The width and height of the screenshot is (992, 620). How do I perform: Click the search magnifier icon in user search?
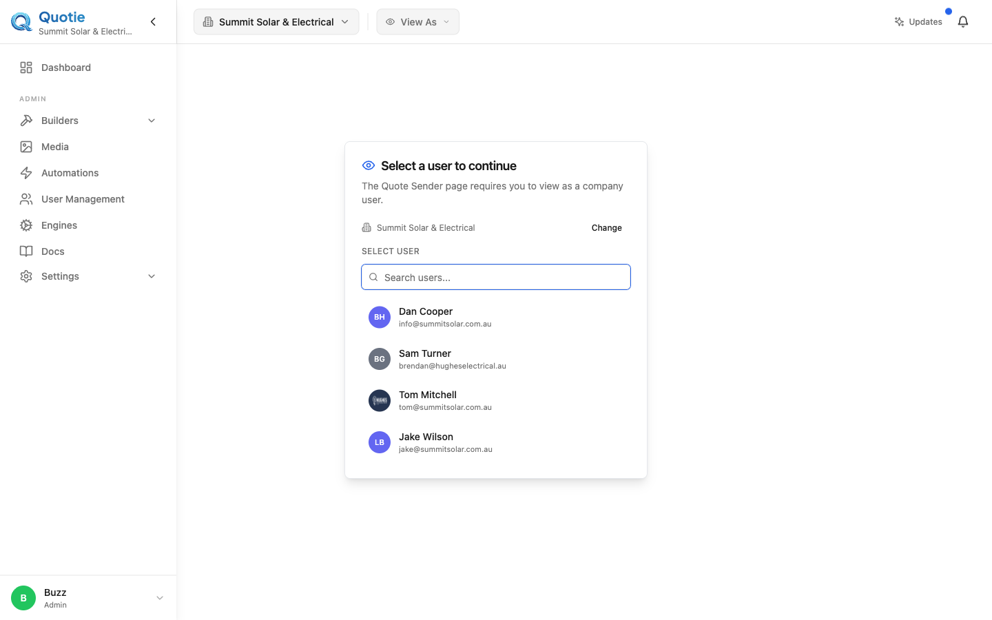tap(373, 277)
